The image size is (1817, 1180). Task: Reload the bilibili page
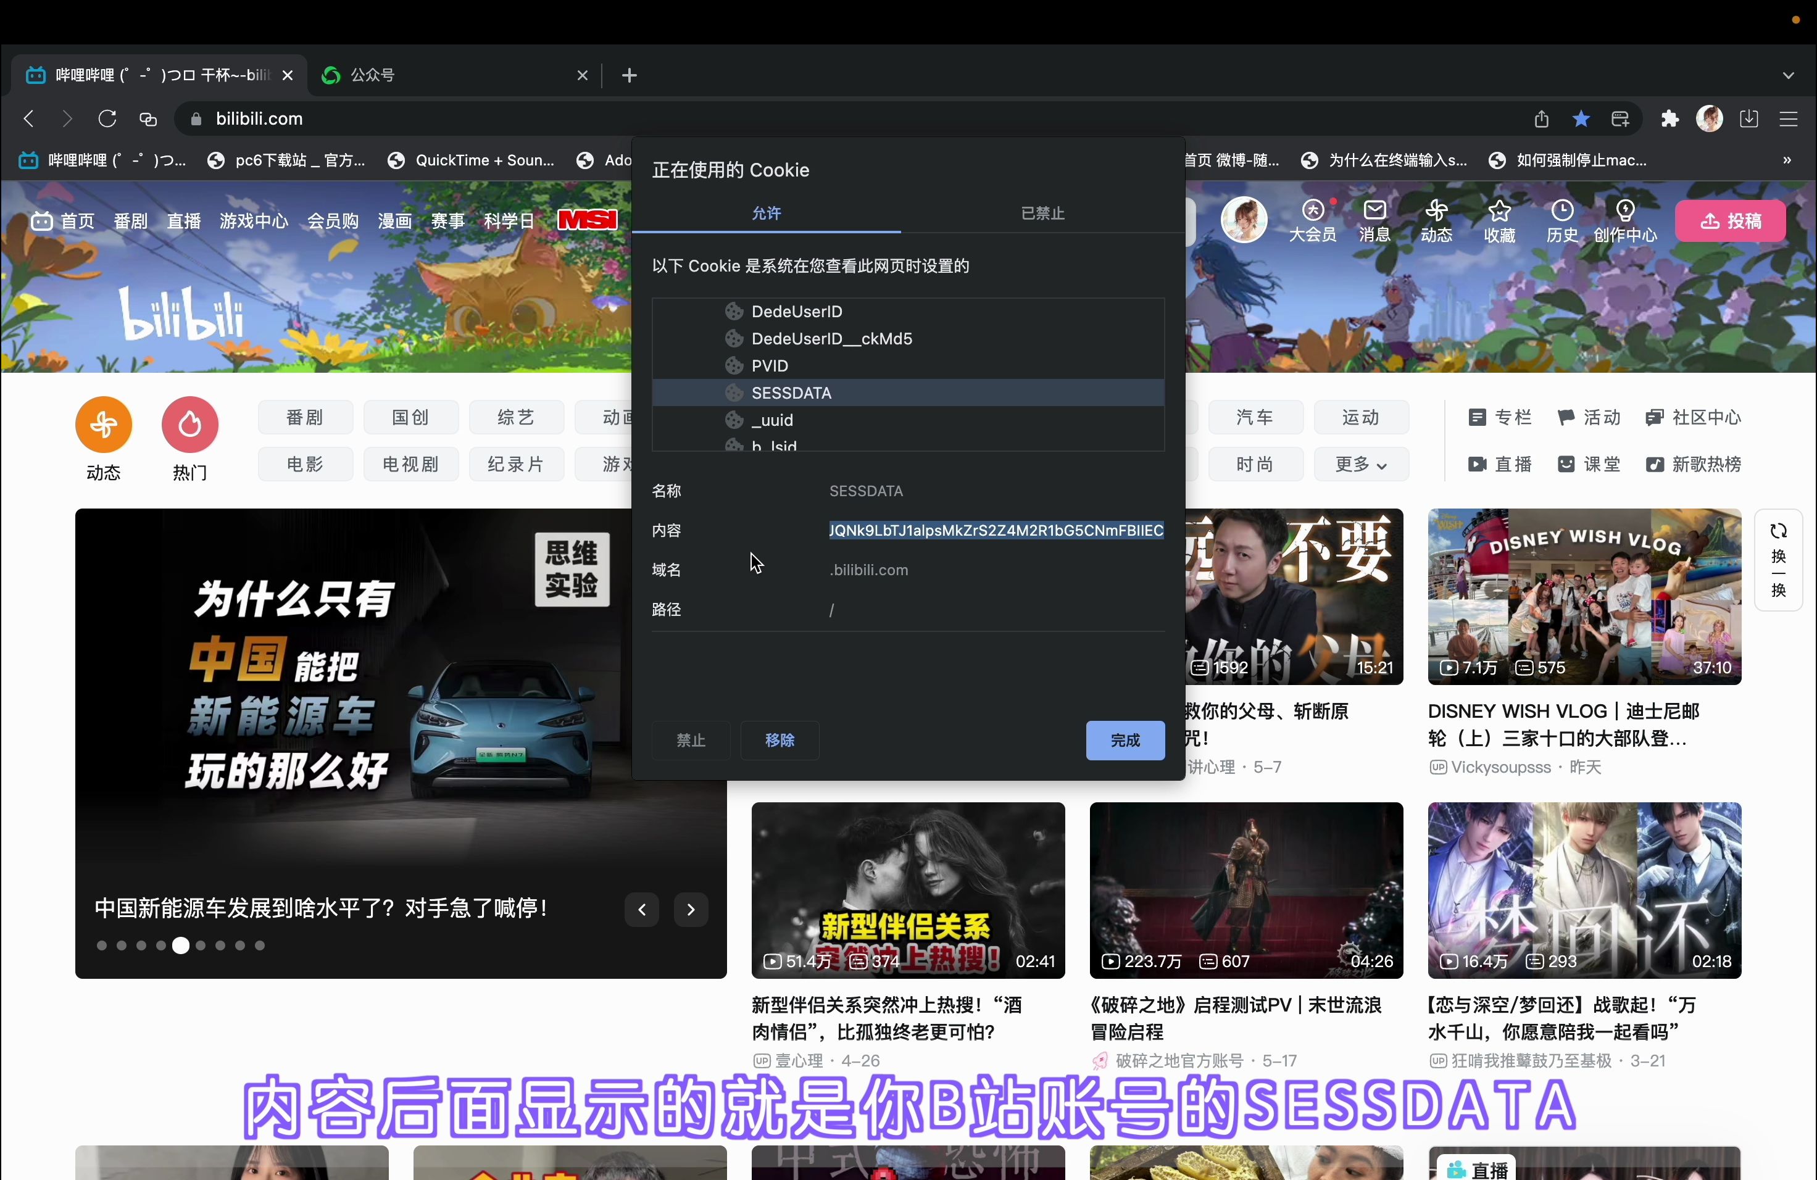coord(107,118)
